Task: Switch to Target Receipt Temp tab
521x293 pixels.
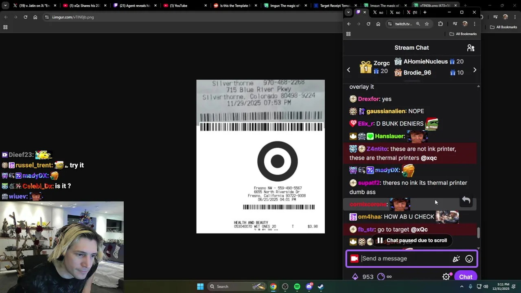Action: point(335,6)
